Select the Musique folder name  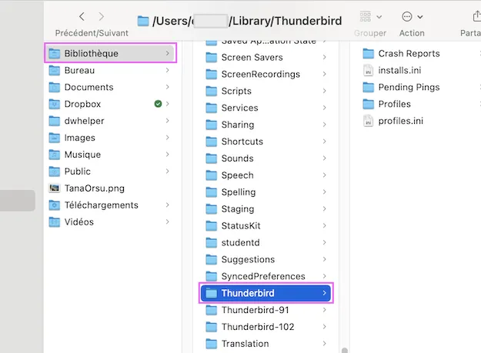coord(82,155)
